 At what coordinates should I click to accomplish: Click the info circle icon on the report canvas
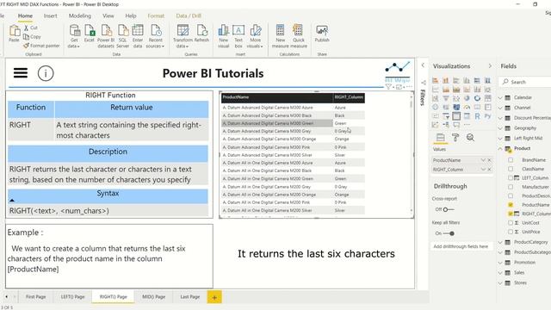pyautogui.click(x=46, y=73)
